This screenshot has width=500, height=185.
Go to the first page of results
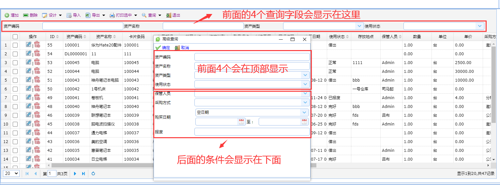click(27, 174)
